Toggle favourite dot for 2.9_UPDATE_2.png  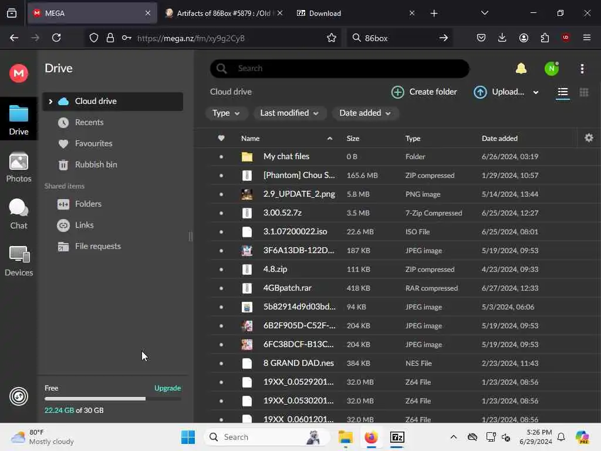click(221, 194)
